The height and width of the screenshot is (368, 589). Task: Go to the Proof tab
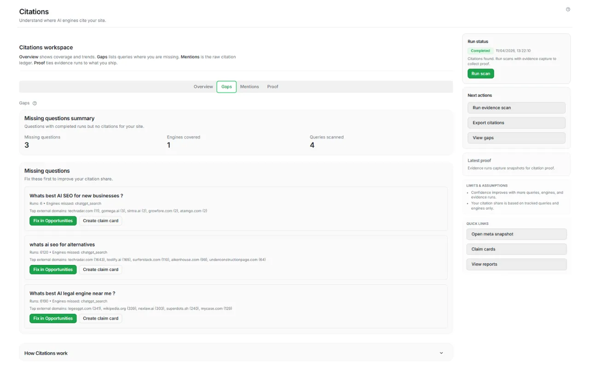point(273,87)
